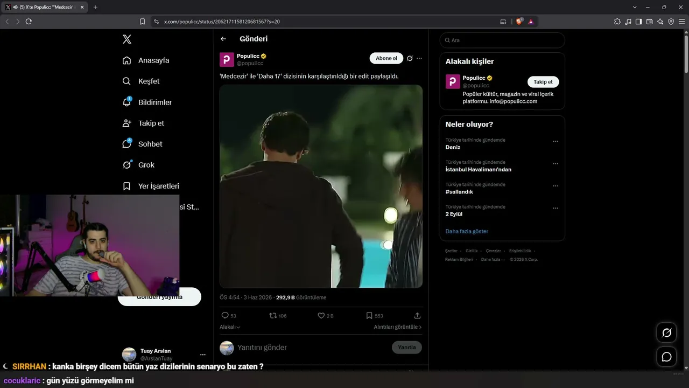Open the #sallandık trending hashtag

click(x=459, y=192)
